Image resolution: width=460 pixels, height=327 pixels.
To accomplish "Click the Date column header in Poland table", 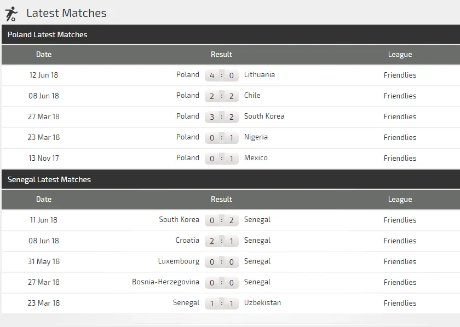I will (x=44, y=54).
